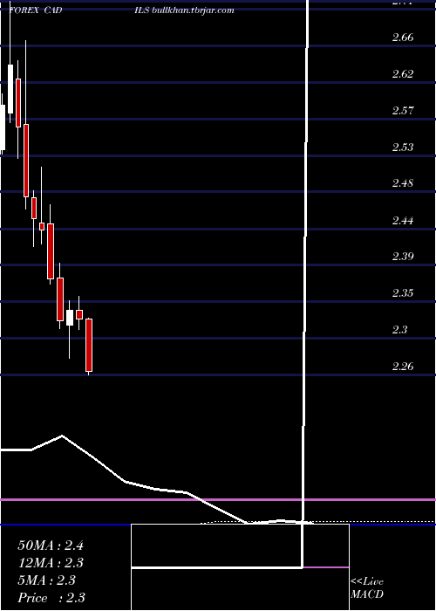
Task: Click the Price : 2.3 value
Action: [x=51, y=598]
